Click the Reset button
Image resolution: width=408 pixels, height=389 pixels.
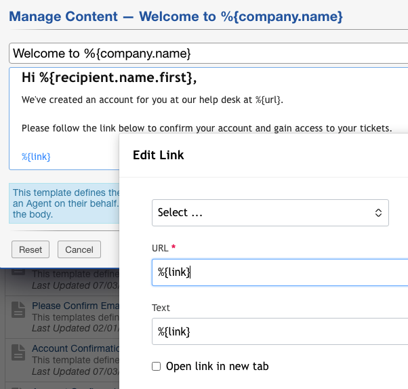30,249
